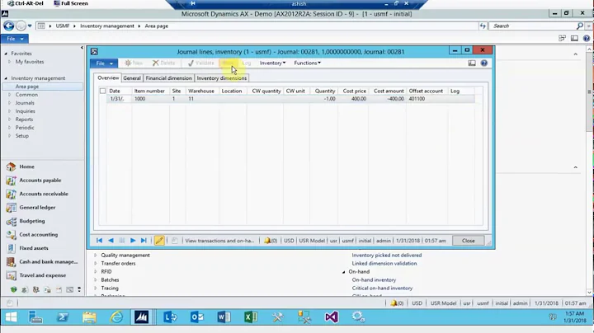Expand Quality management section
594x333 pixels.
click(96, 255)
